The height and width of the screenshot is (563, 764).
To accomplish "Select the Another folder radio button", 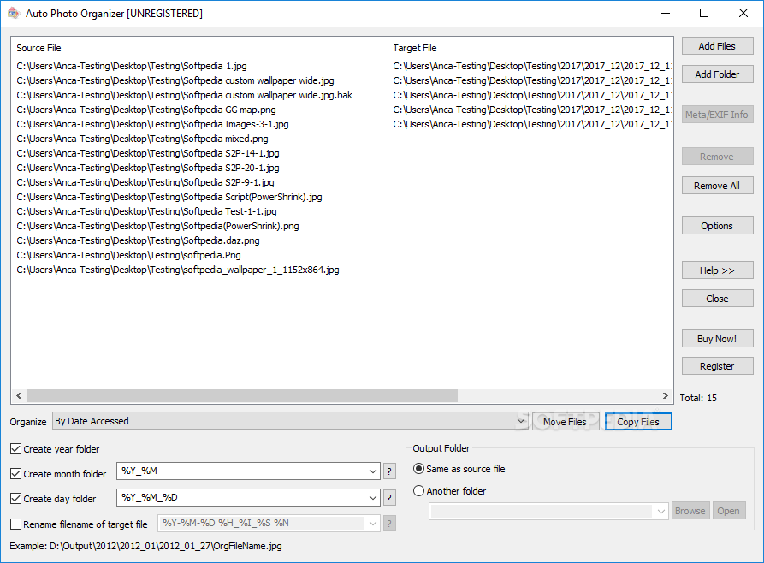I will pyautogui.click(x=418, y=489).
